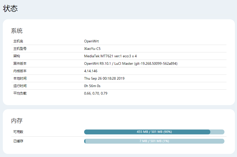Click the 已缓存 memory progress bar
The width and height of the screenshot is (237, 157).
(154, 141)
